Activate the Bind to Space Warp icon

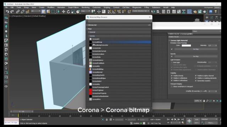click(27, 12)
